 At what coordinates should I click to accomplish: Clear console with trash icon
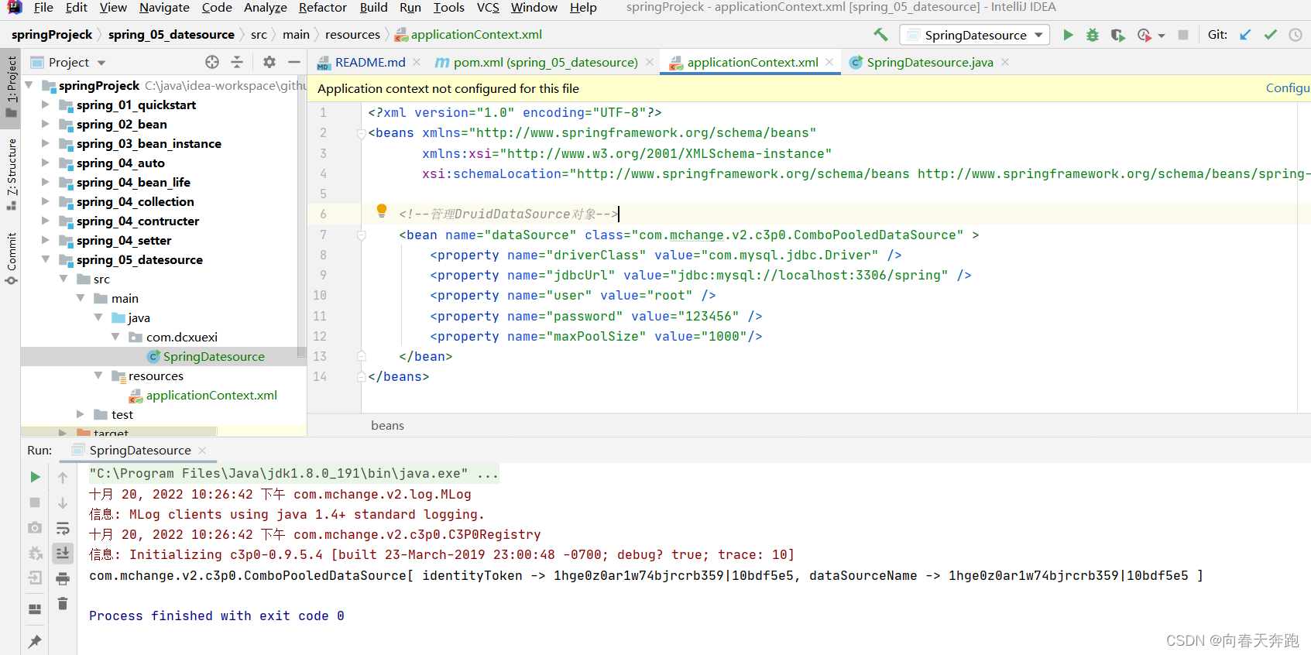point(63,603)
